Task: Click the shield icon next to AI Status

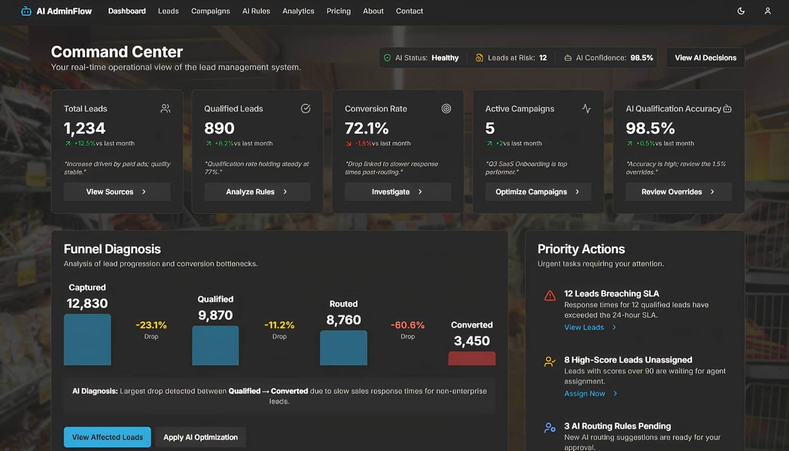Action: pyautogui.click(x=387, y=58)
